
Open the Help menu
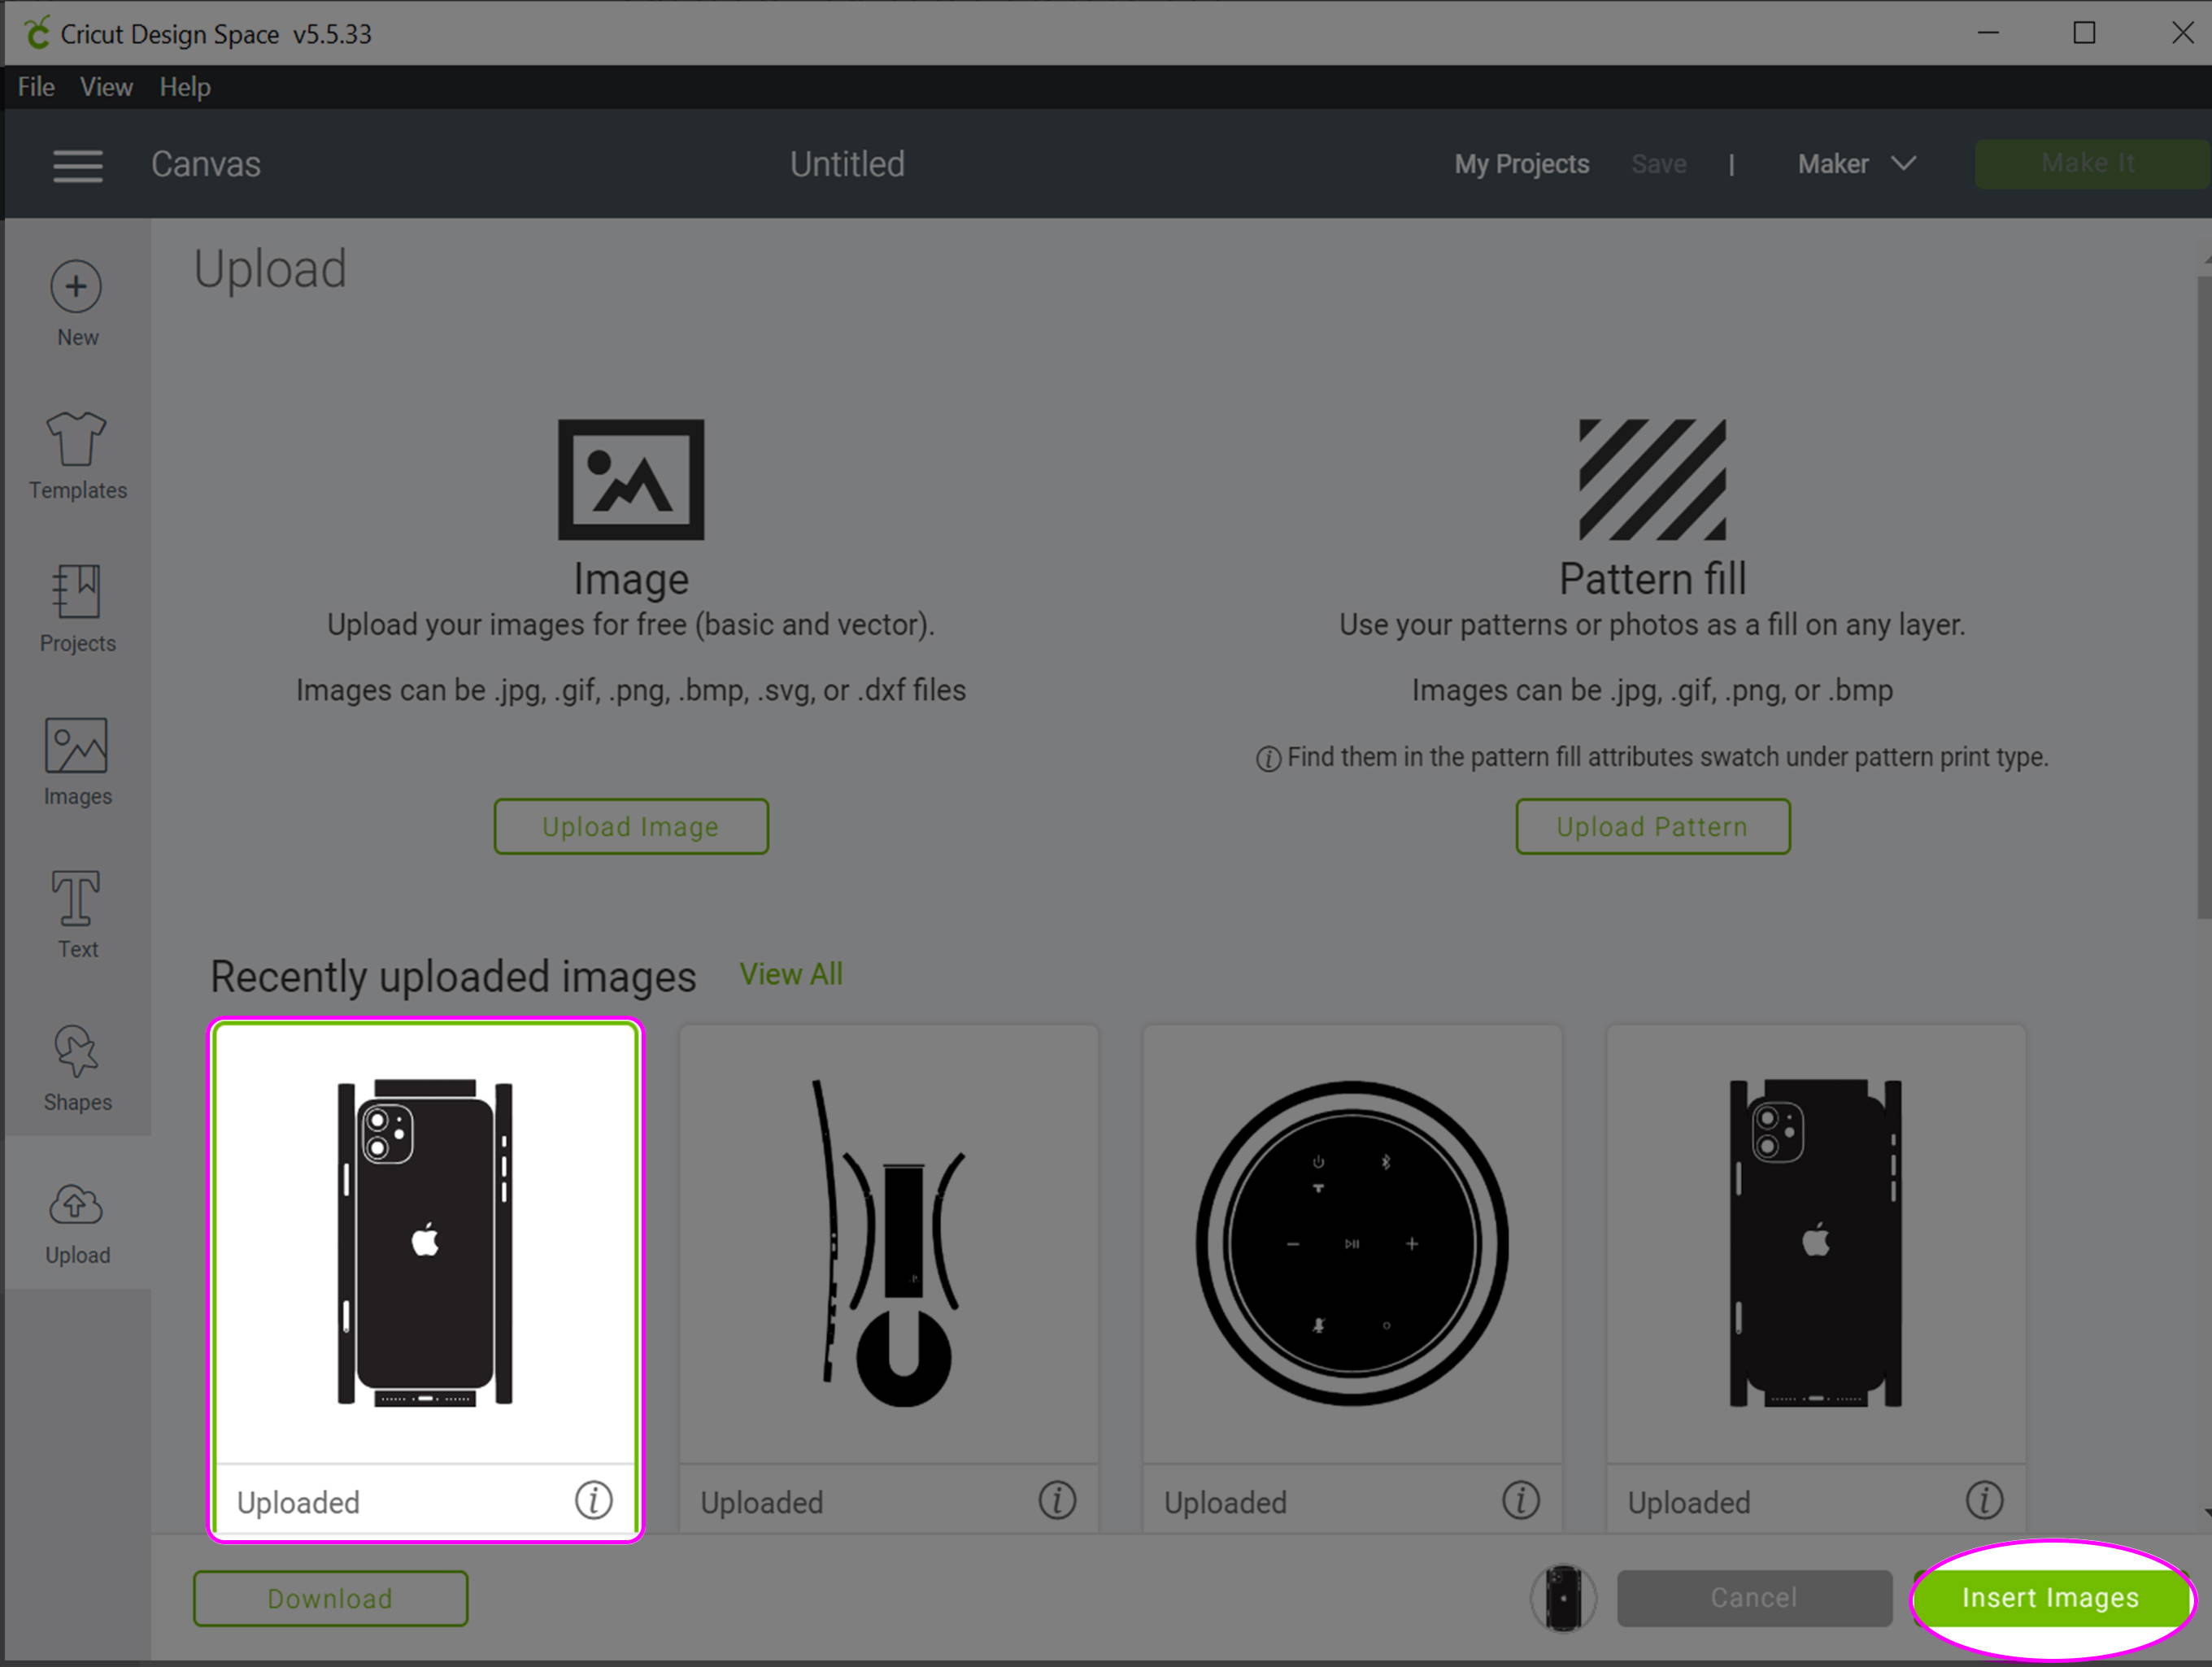pos(185,87)
